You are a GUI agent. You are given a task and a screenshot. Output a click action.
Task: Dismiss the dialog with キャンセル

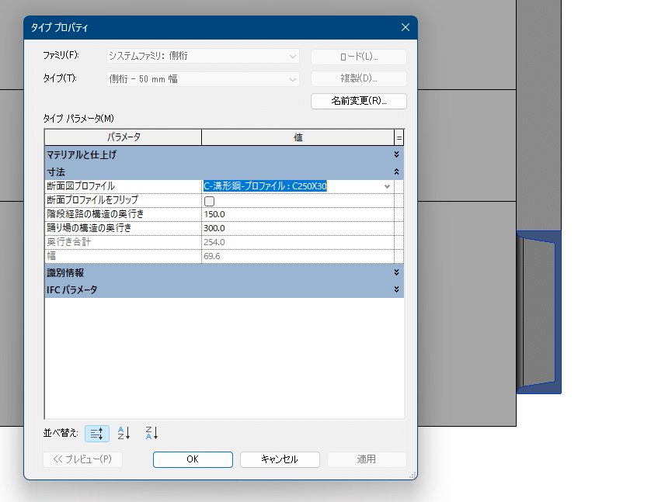[280, 459]
